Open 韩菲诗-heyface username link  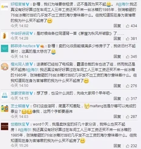point(23,46)
